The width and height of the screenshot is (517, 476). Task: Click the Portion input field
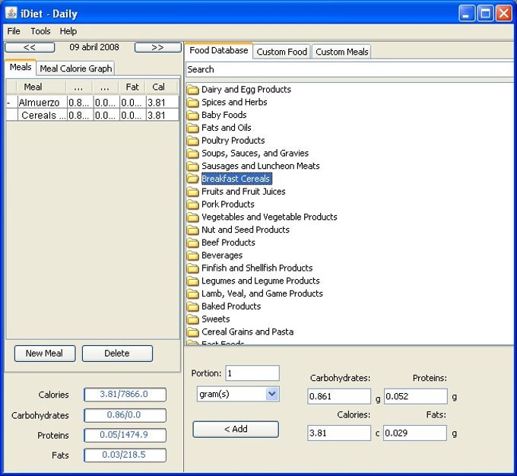click(x=252, y=373)
